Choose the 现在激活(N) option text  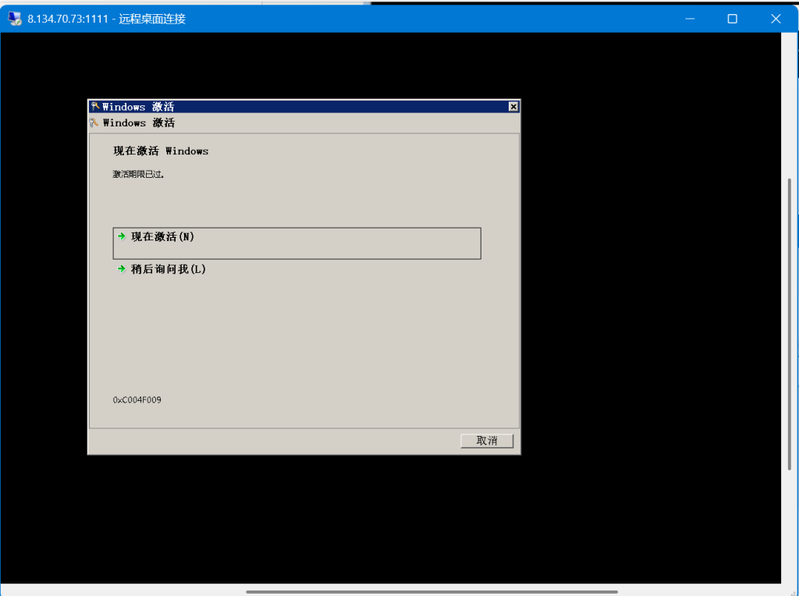[x=162, y=236]
